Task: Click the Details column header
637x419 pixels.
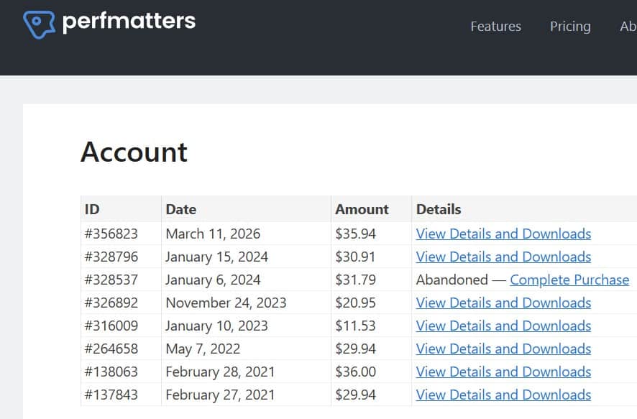Action: [x=439, y=209]
